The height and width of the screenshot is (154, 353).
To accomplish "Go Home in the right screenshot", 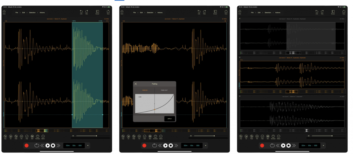I will coord(240,12).
